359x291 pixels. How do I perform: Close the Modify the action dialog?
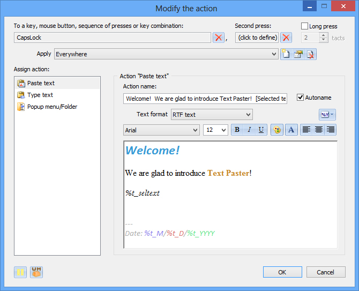(x=343, y=6)
